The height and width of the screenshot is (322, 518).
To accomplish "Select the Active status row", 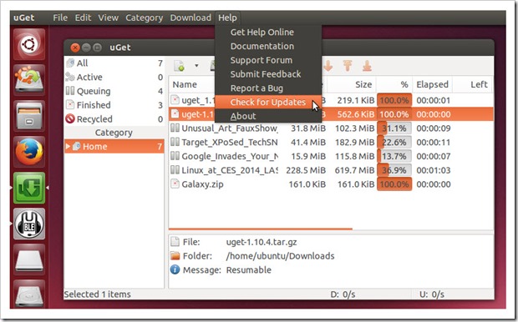I will click(114, 77).
